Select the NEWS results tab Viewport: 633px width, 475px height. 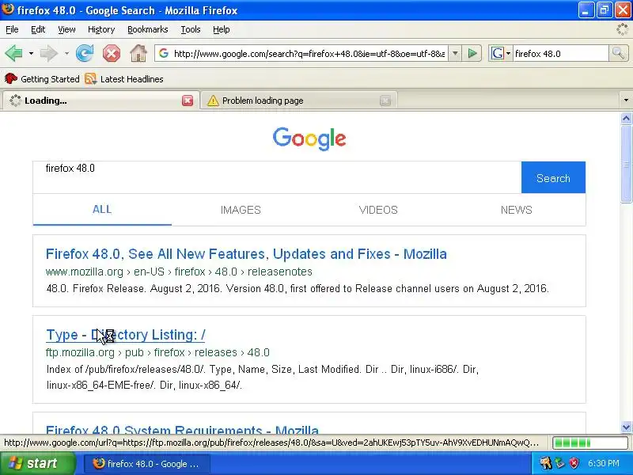pyautogui.click(x=517, y=210)
